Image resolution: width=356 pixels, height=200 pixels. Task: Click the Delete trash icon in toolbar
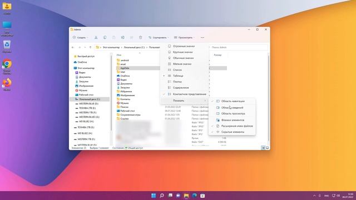coord(141,37)
